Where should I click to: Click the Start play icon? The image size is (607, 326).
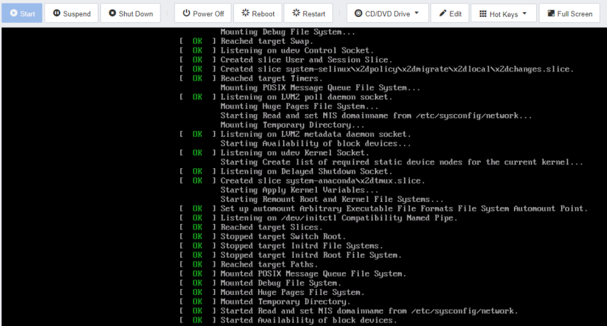pos(13,13)
